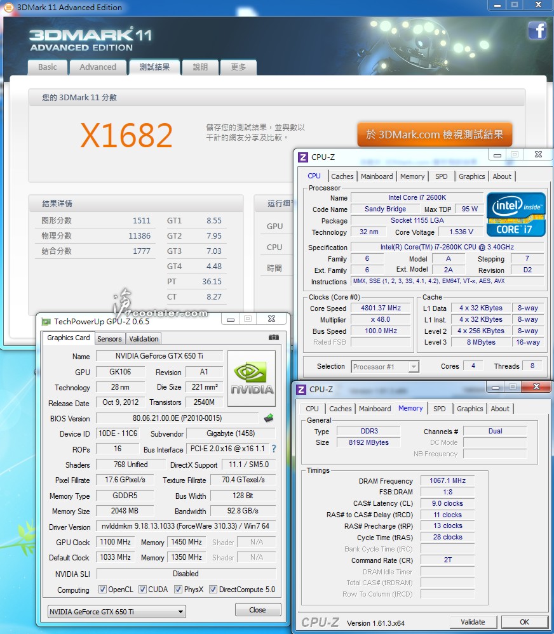Click the NVIDIA logo in GPU-Z

[x=252, y=378]
